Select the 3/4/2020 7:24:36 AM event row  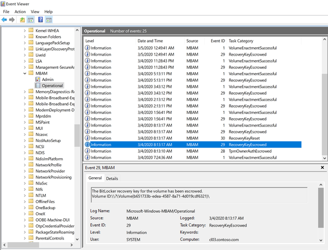[192, 158]
